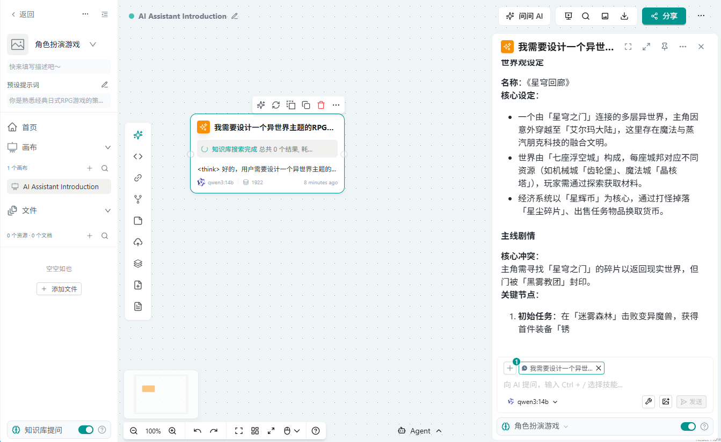
Task: Click the 添加文件 button
Action: [x=59, y=289]
